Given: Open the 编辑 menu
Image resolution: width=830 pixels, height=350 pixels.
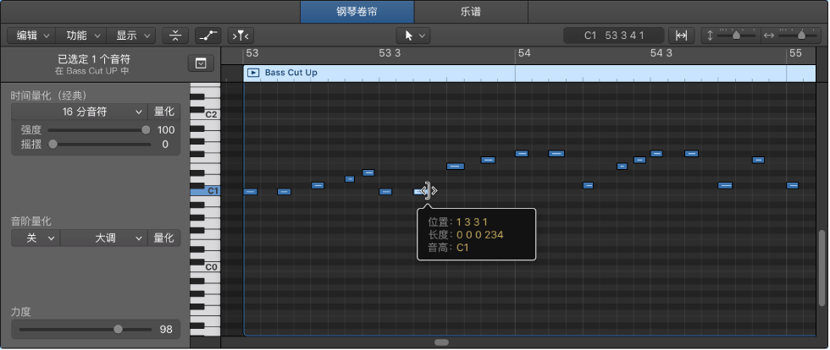Looking at the screenshot, I should coord(32,36).
